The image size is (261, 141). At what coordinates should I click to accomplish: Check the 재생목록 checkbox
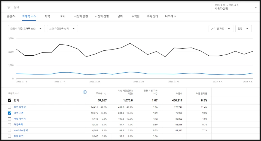click(9, 125)
